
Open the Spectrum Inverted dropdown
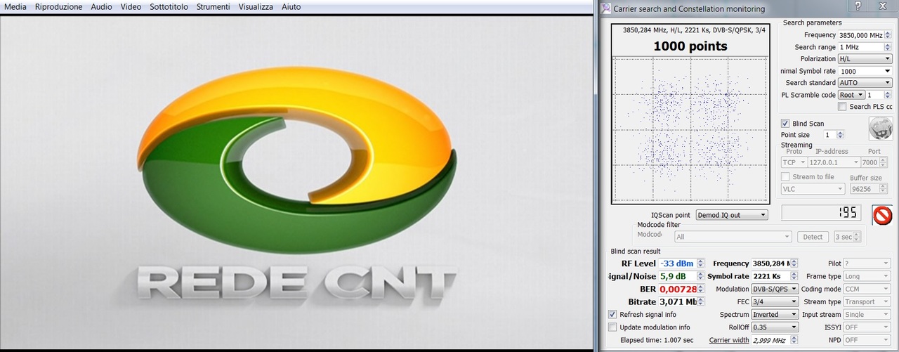pyautogui.click(x=775, y=314)
